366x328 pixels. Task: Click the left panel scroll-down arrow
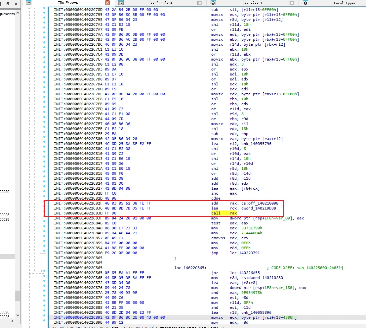click(x=18, y=315)
